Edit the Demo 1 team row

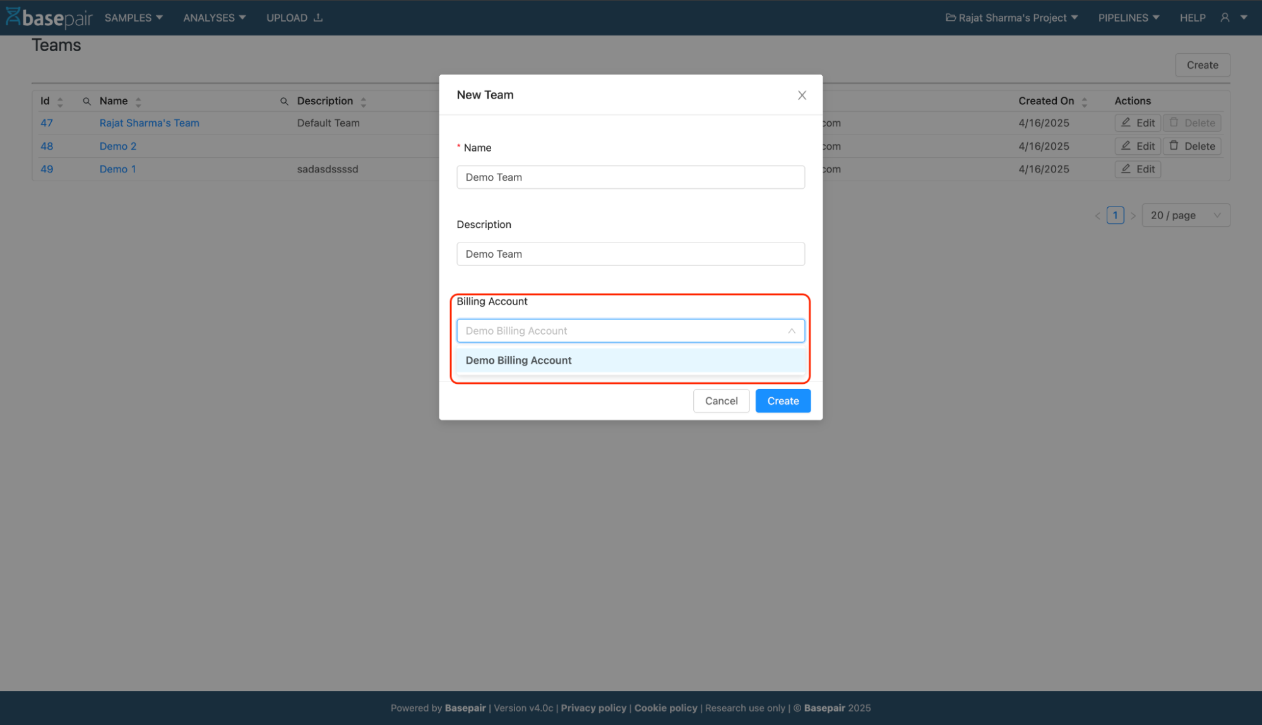click(1137, 169)
